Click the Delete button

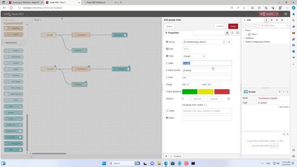[169, 26]
